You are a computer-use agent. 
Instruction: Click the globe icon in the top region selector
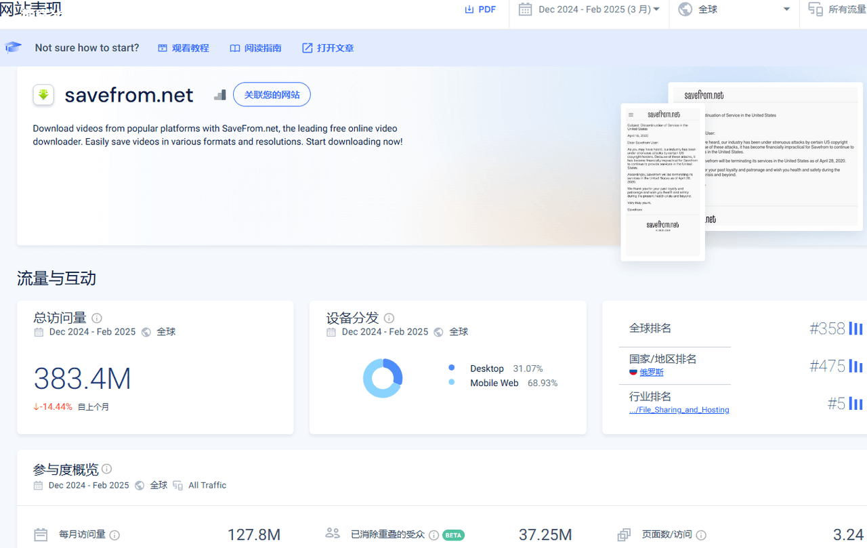pos(685,9)
